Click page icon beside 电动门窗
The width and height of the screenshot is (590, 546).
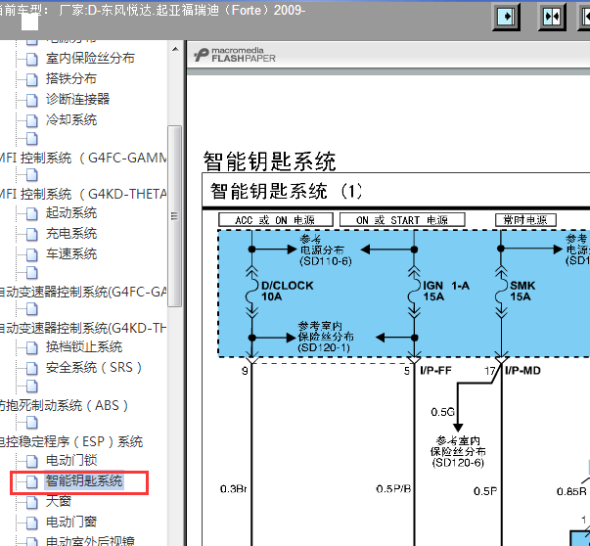32,523
